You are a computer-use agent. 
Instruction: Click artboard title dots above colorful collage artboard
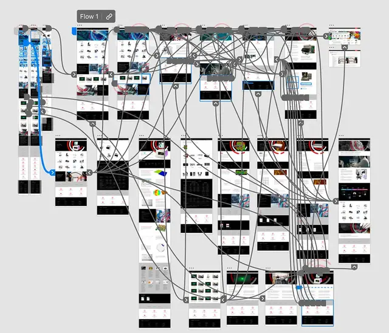332,26
